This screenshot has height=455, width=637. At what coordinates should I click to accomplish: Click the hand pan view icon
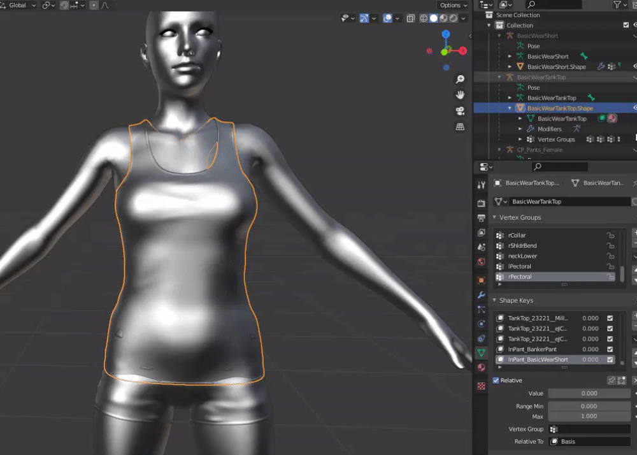[x=460, y=95]
